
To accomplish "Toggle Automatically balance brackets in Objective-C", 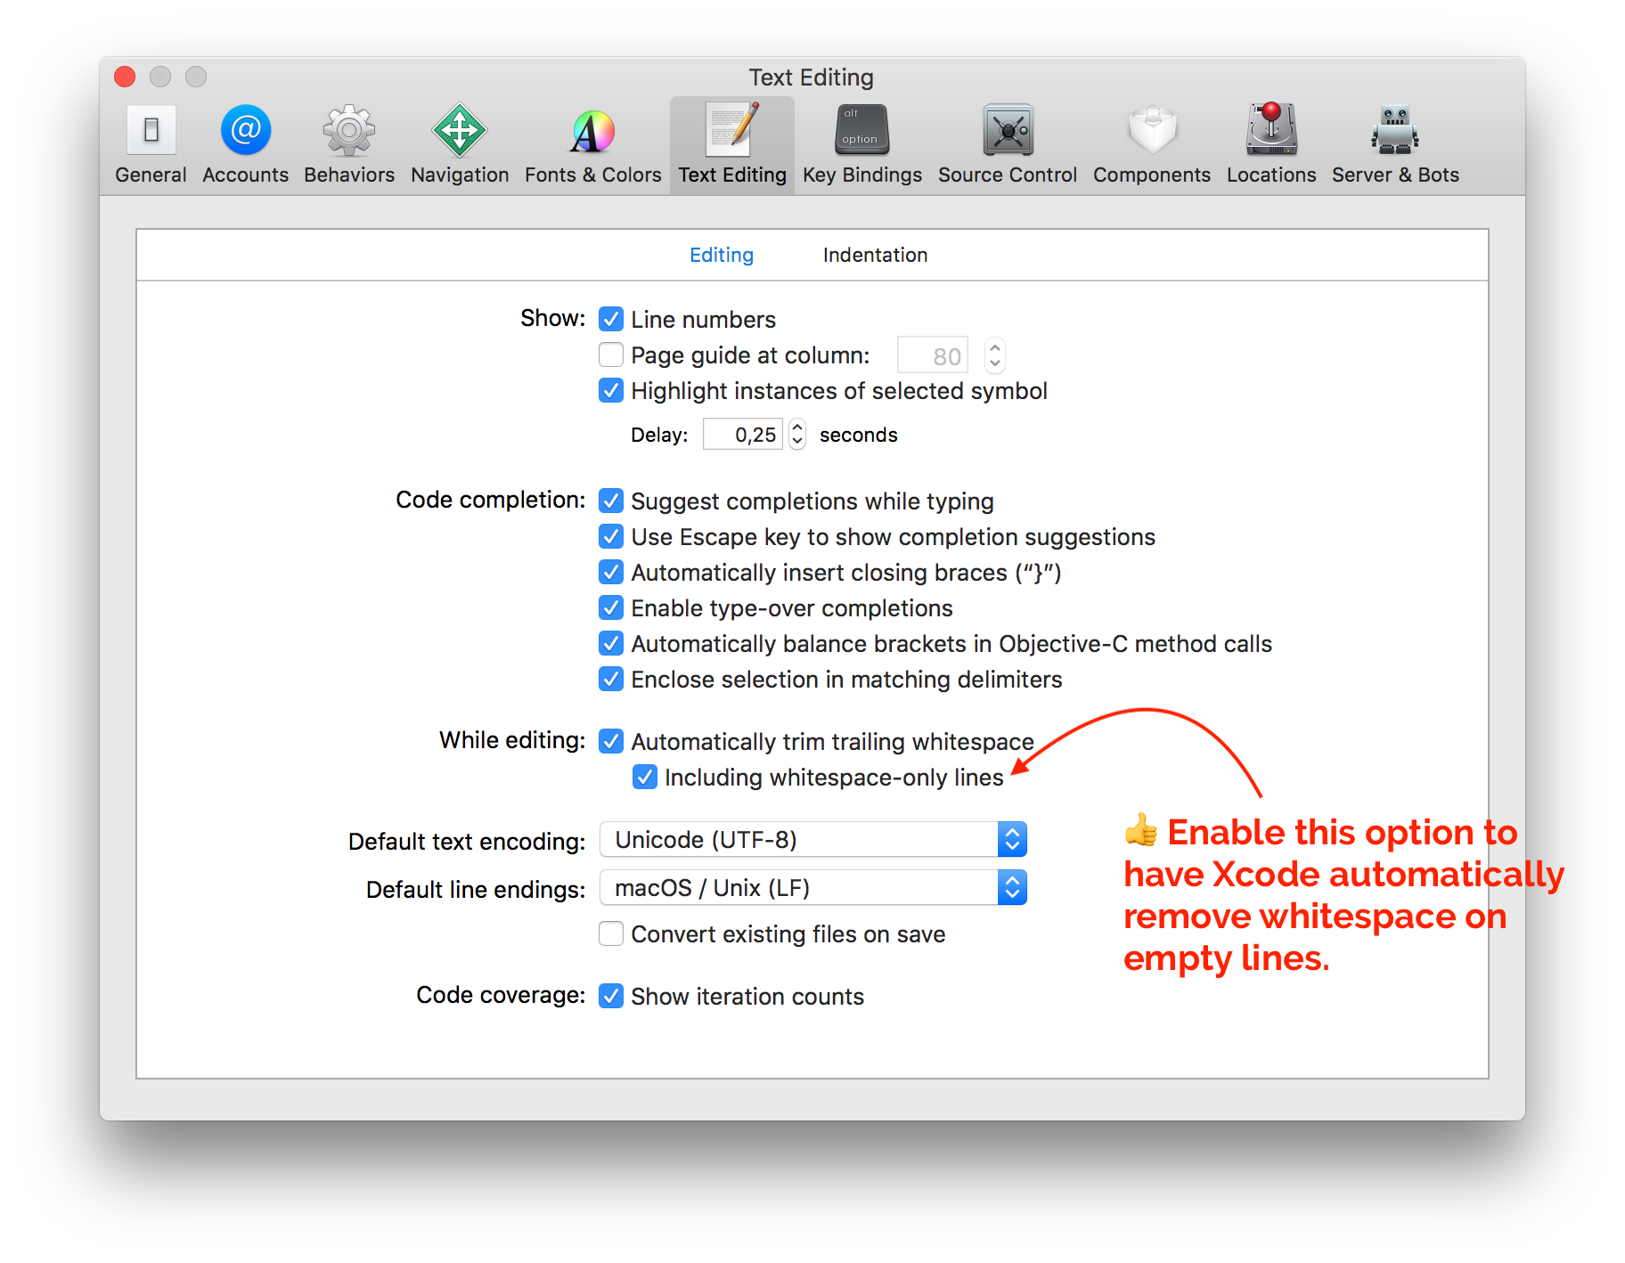I will pos(611,643).
